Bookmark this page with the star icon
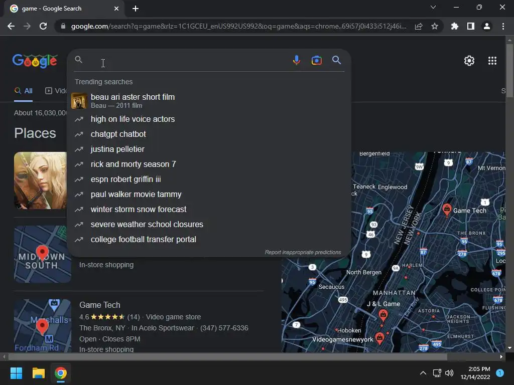514x385 pixels. [x=434, y=26]
